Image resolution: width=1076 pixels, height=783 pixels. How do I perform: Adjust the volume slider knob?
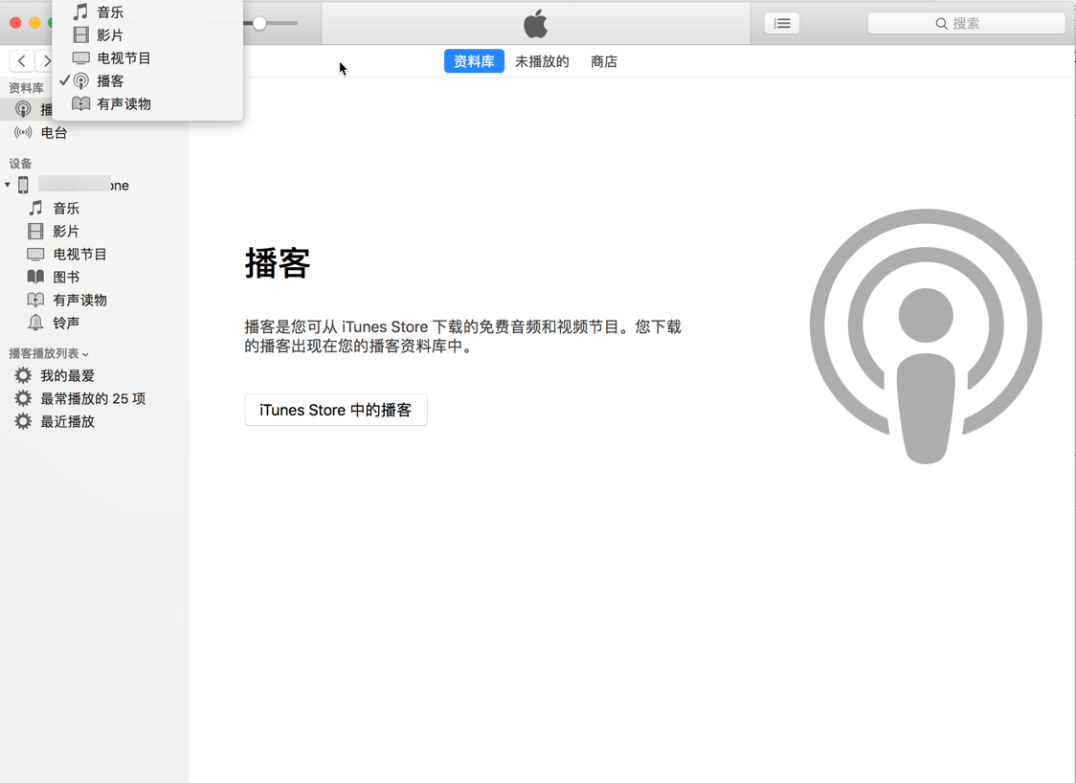click(x=259, y=23)
